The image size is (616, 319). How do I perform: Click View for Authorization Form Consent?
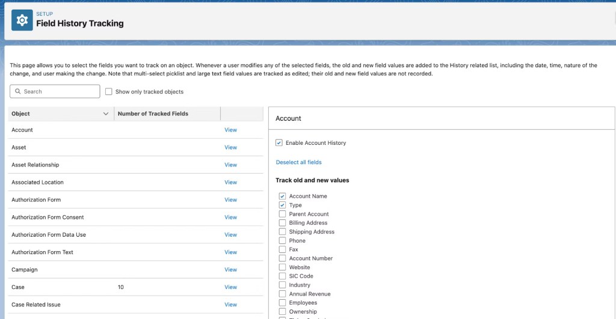click(230, 217)
